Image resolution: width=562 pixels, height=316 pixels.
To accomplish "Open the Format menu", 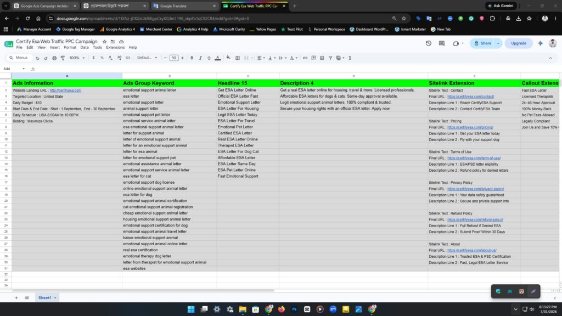I will tap(70, 47).
